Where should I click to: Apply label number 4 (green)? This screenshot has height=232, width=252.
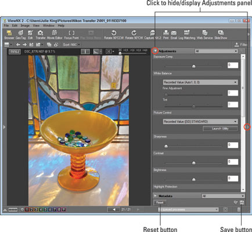click(41, 209)
